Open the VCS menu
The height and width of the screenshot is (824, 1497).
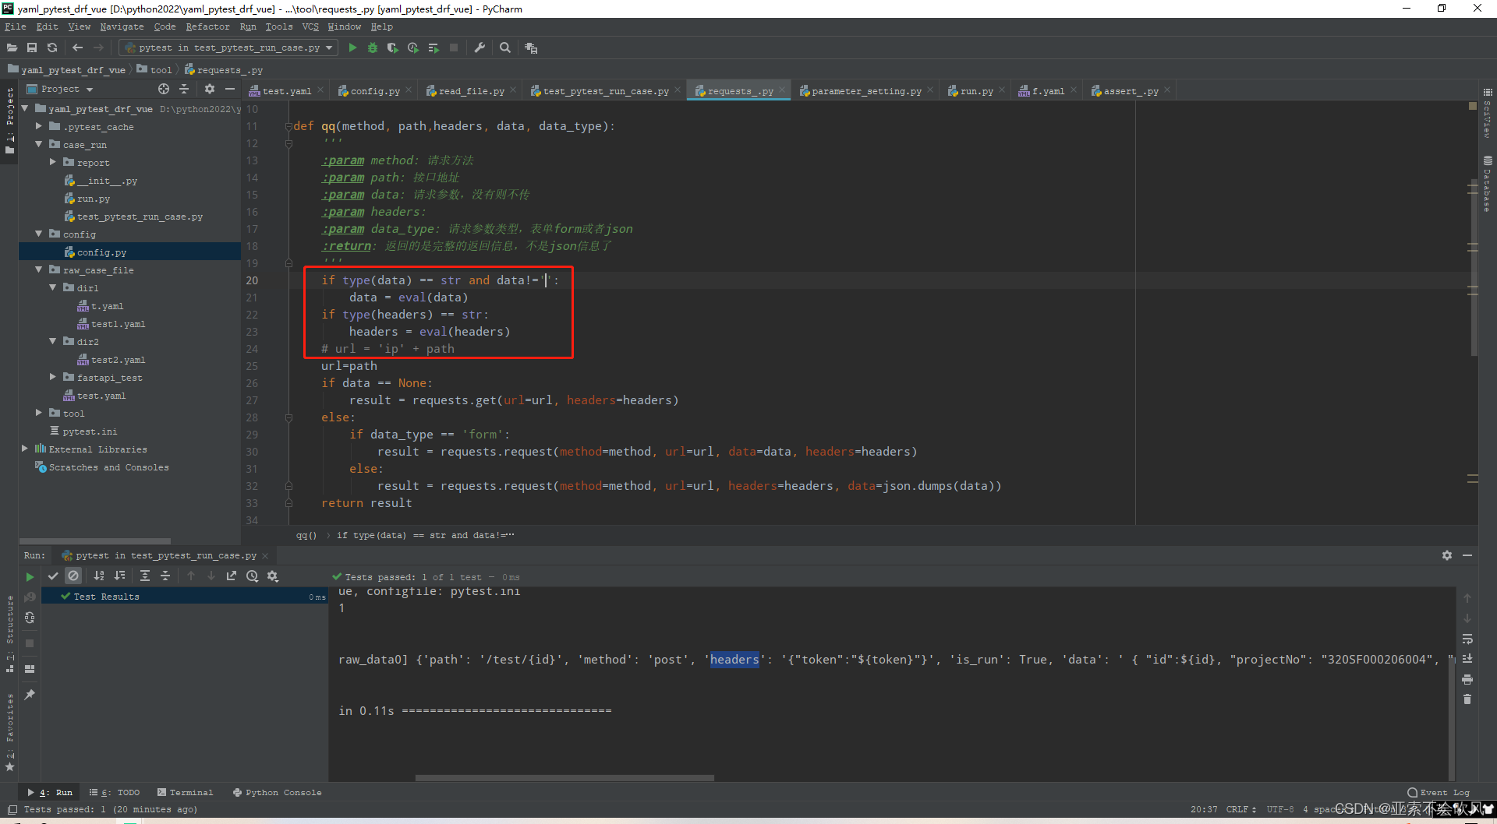pyautogui.click(x=310, y=26)
